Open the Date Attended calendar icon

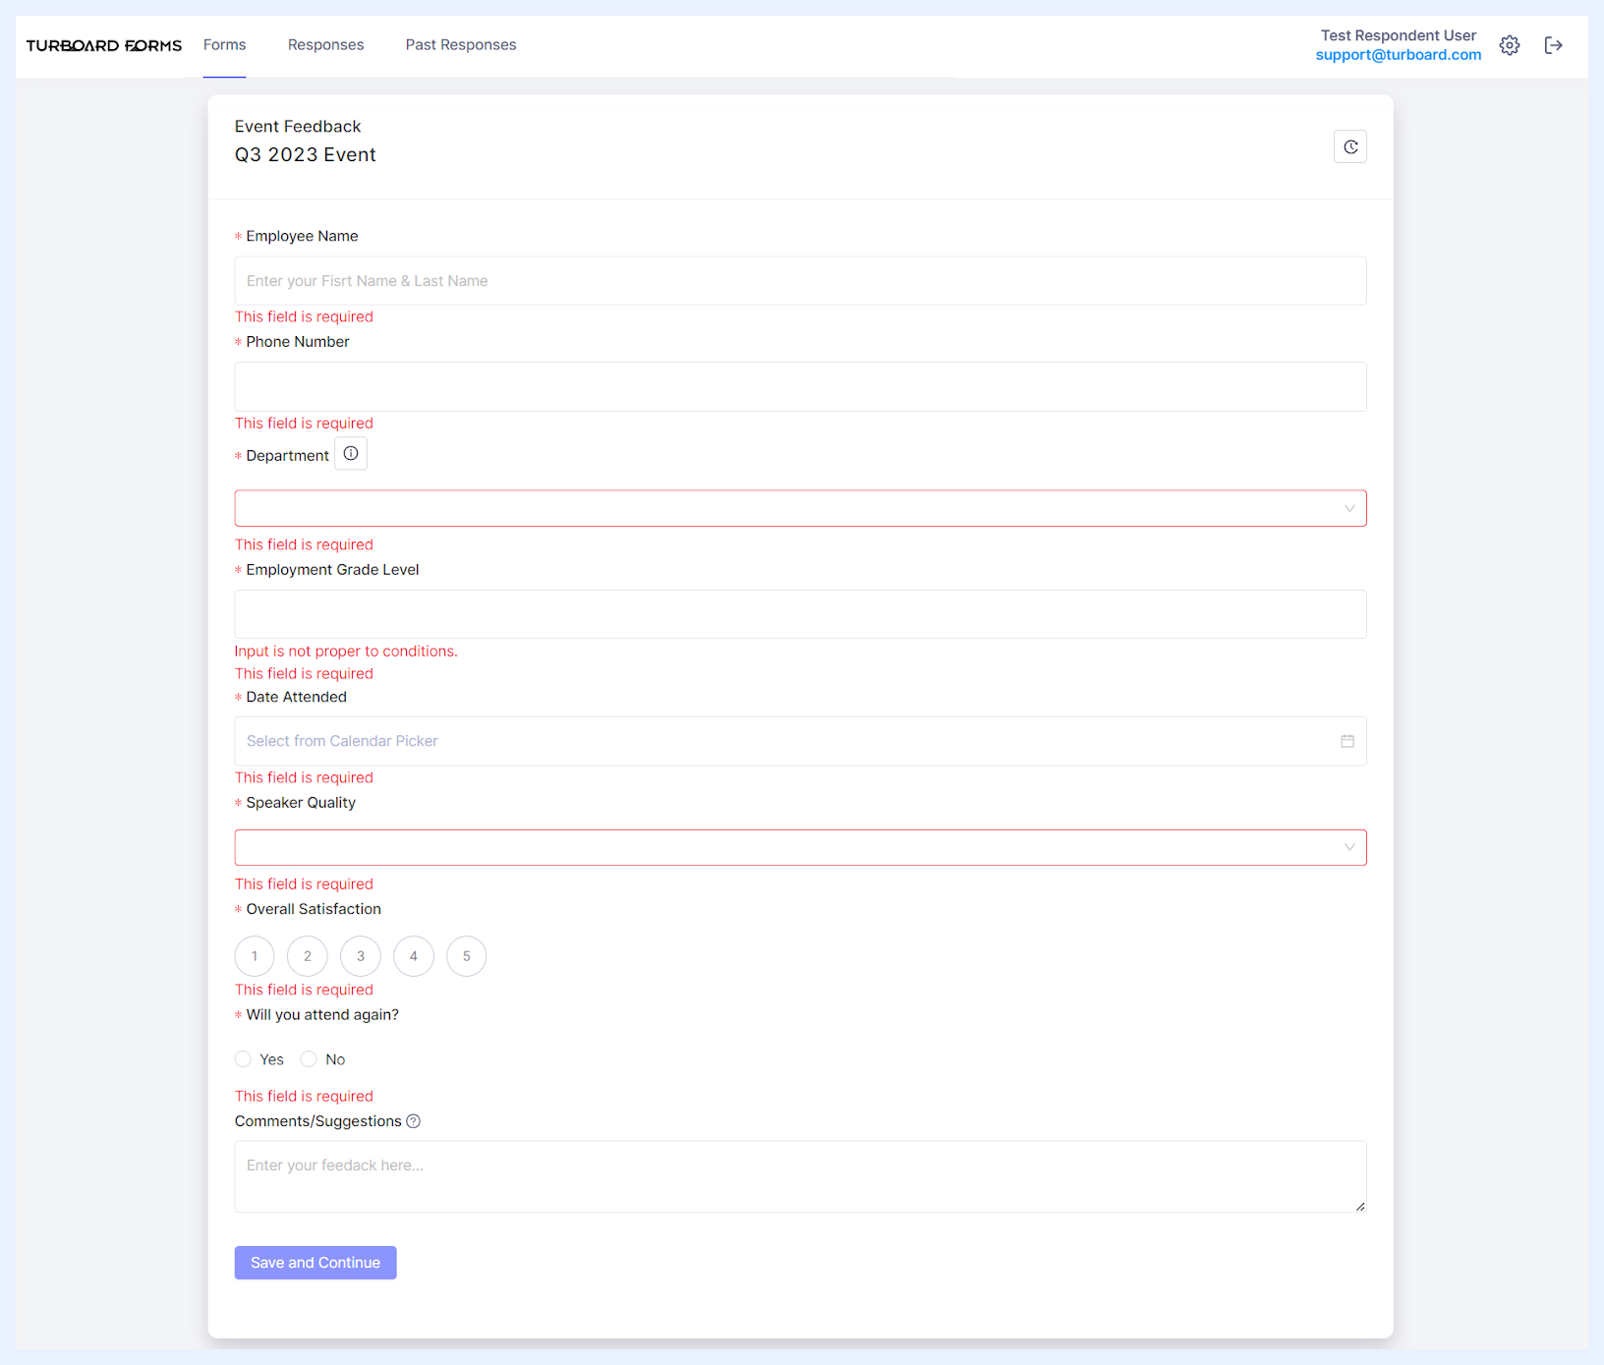[1347, 741]
